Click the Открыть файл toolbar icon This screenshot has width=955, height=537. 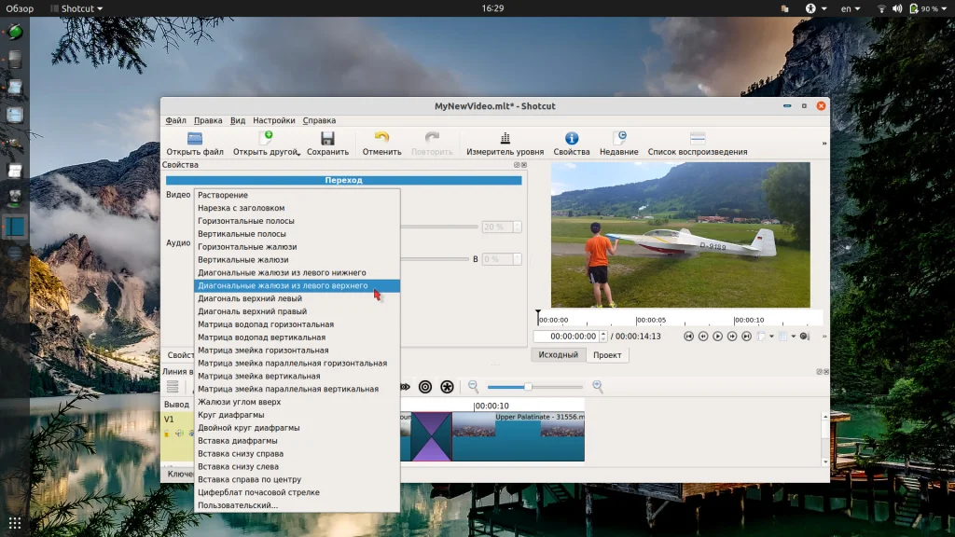tap(195, 139)
